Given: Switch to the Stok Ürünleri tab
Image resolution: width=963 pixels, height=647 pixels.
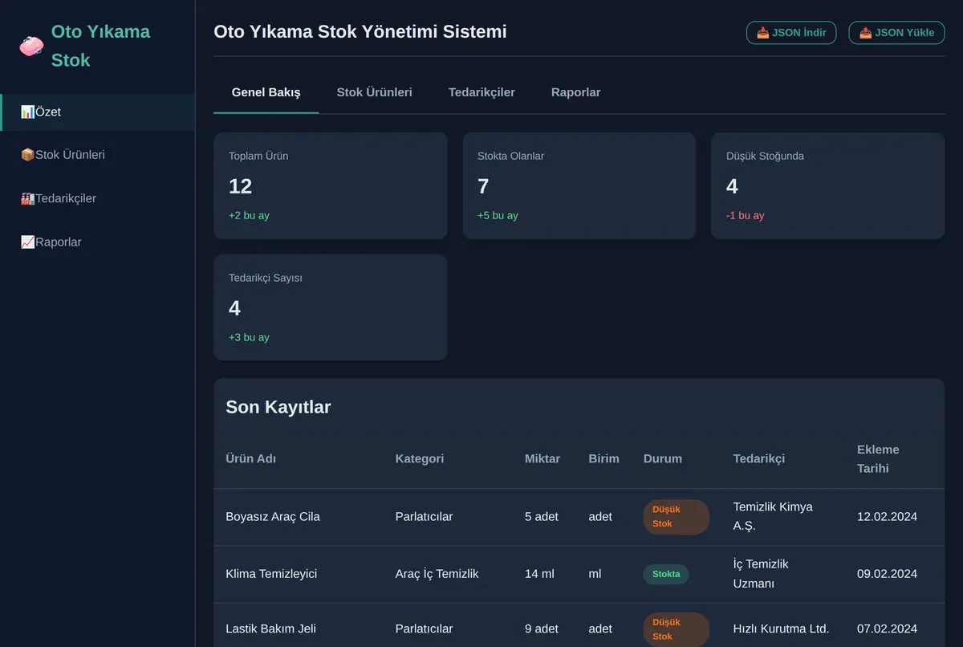Looking at the screenshot, I should click(x=374, y=92).
